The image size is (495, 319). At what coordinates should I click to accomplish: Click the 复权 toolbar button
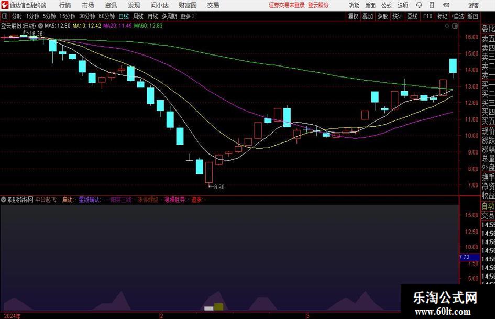point(353,16)
